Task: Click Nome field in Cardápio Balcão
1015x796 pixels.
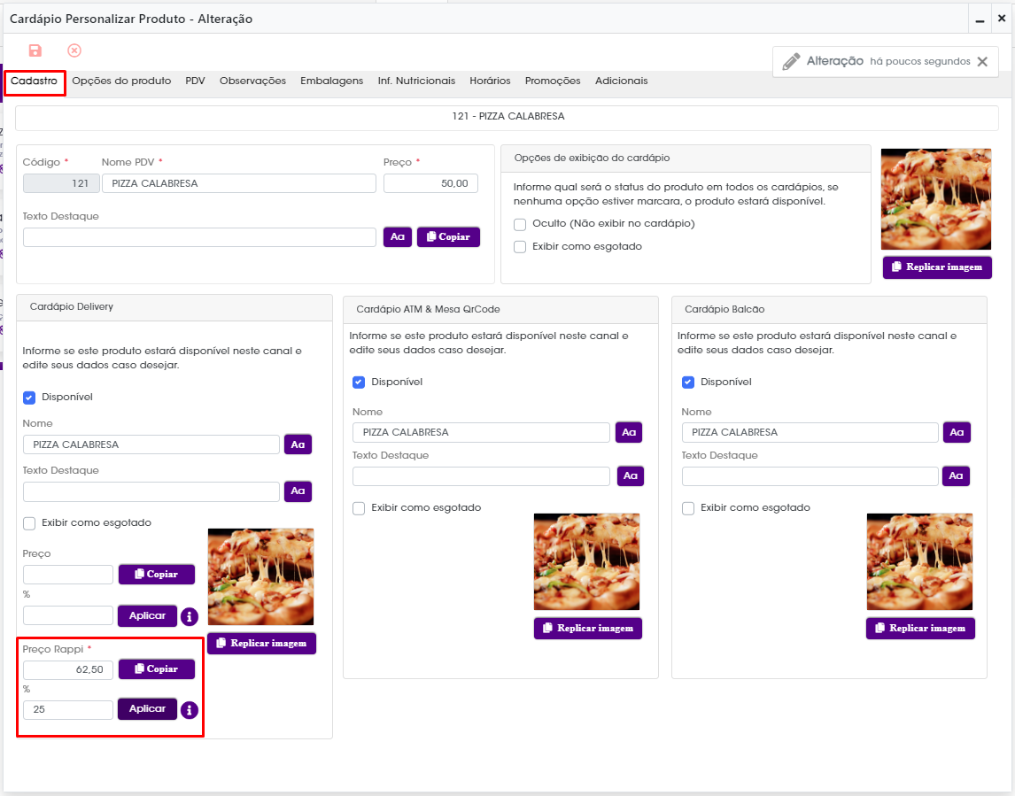Action: point(810,432)
